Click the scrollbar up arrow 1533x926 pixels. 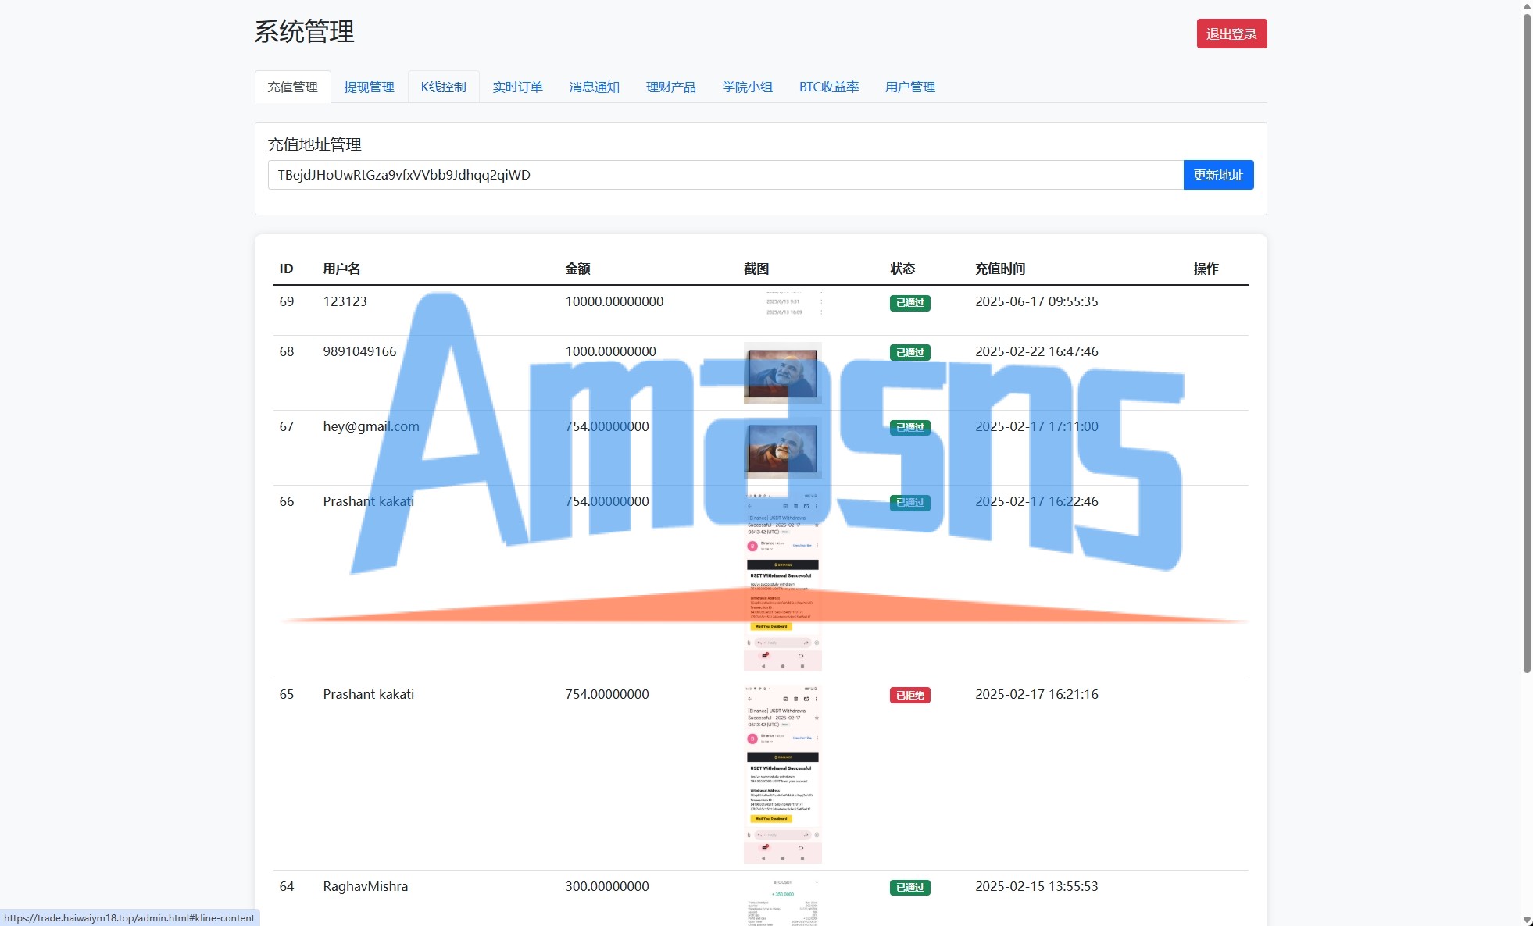[x=1527, y=6]
